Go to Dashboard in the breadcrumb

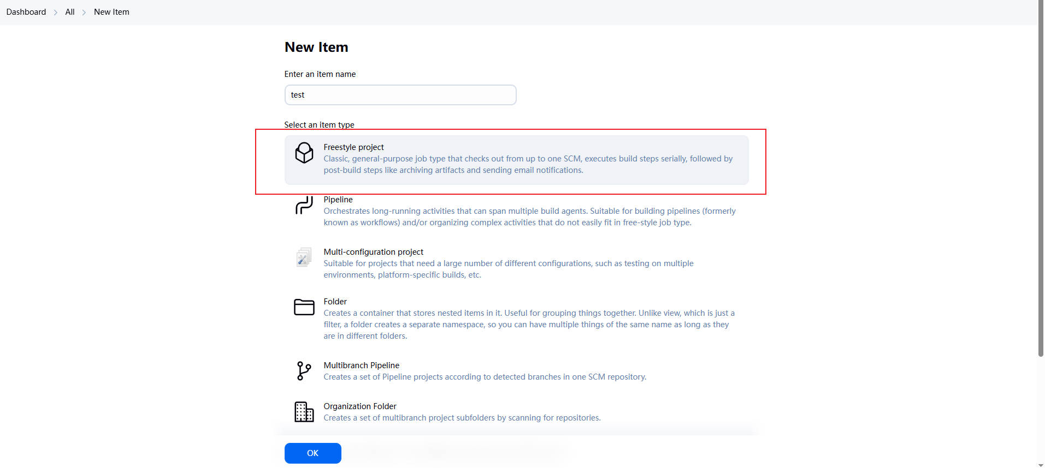[x=26, y=12]
